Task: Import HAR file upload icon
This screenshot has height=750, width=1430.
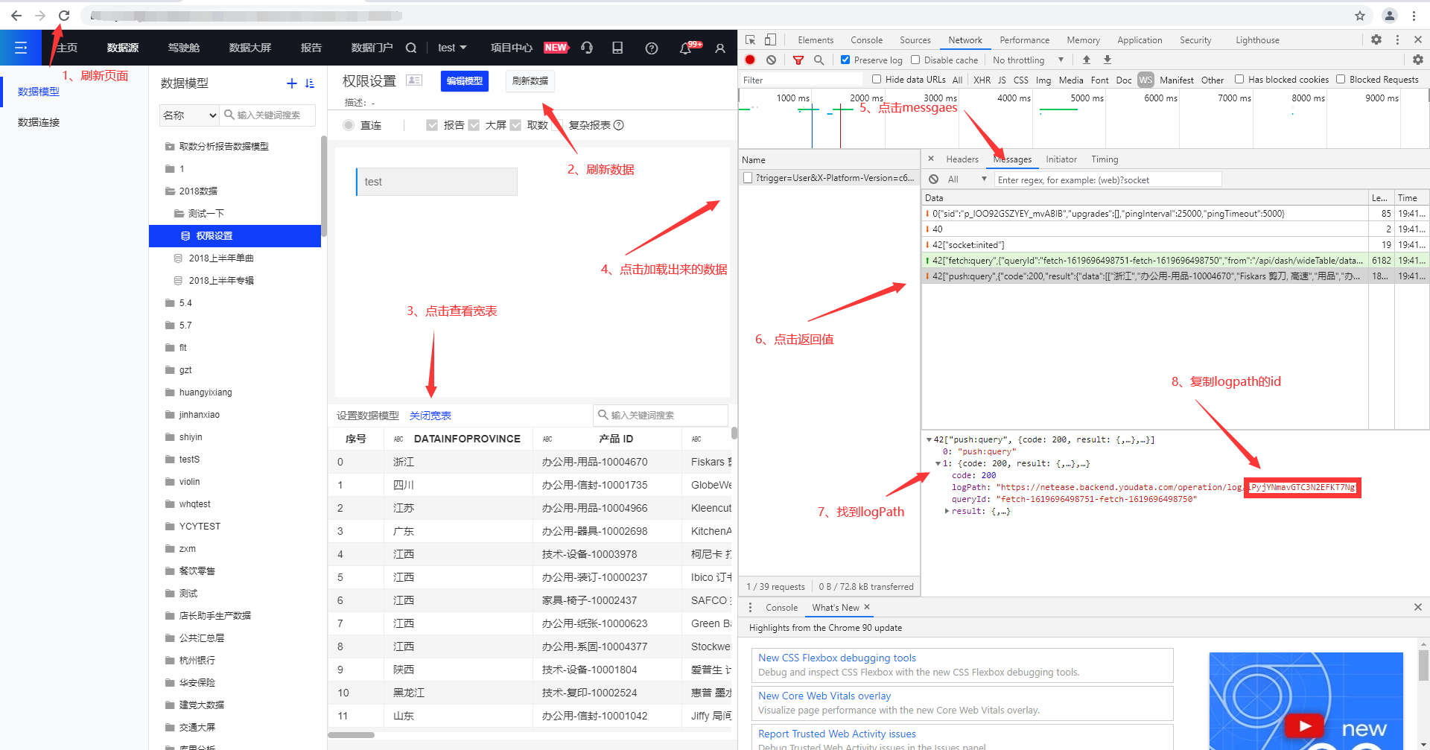Action: 1087,60
